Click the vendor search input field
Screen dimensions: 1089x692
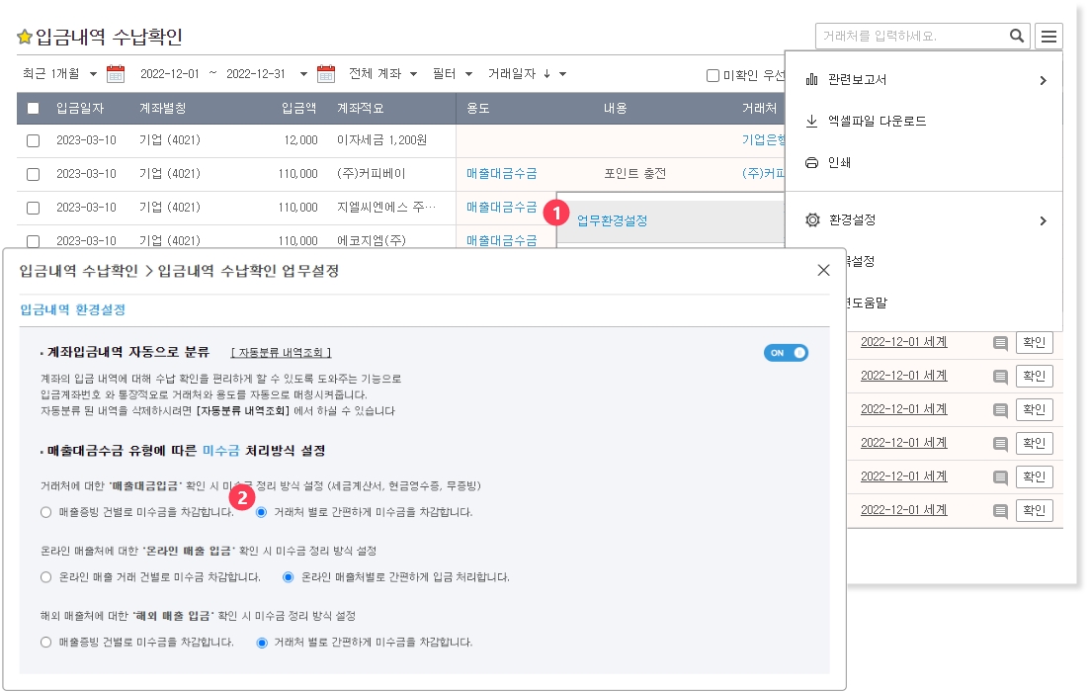coord(909,37)
